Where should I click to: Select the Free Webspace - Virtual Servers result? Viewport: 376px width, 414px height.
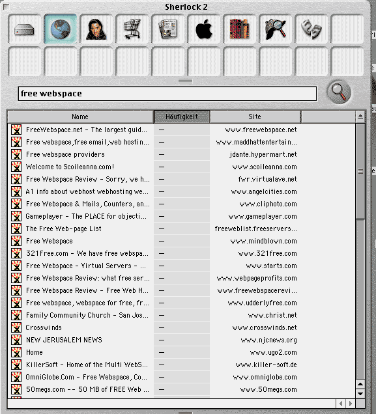tap(86, 266)
